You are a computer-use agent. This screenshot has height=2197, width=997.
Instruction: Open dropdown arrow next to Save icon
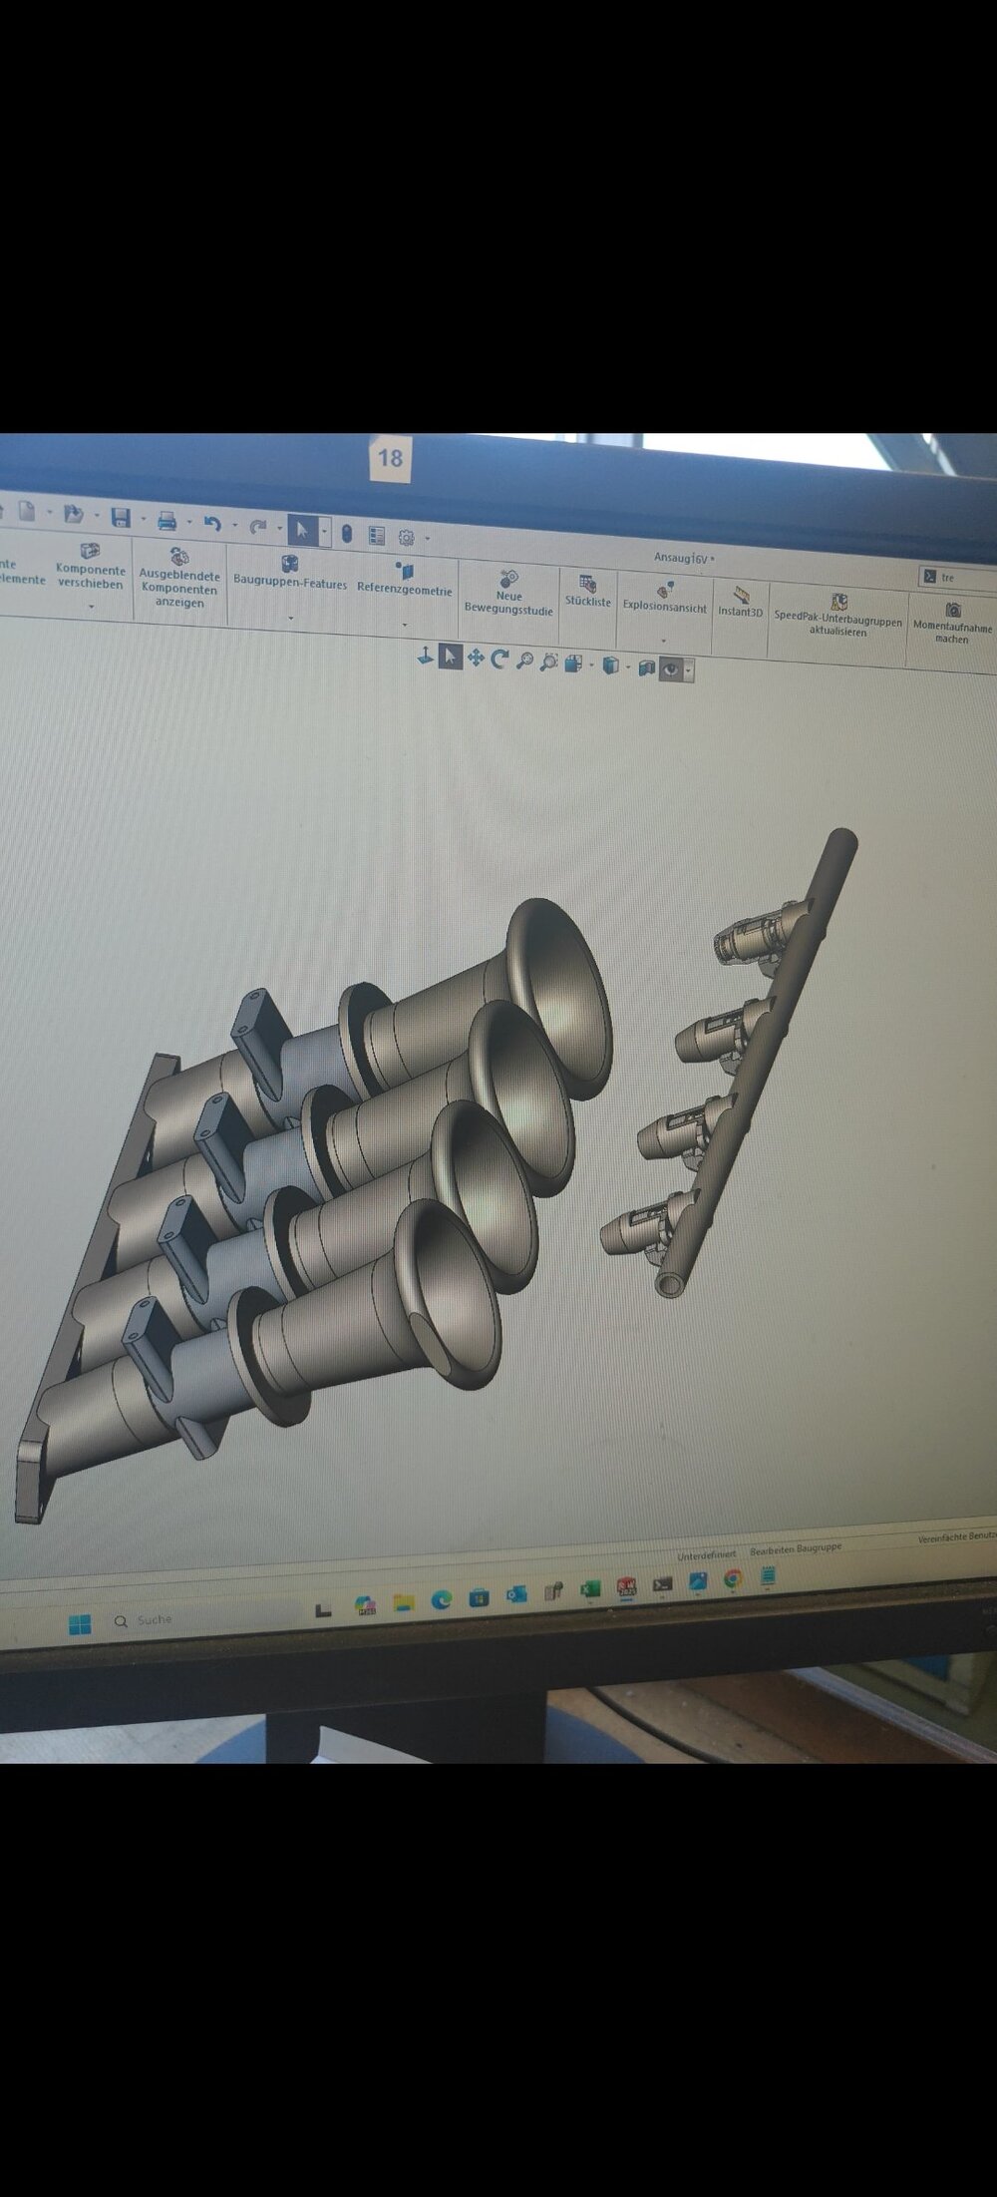point(143,519)
